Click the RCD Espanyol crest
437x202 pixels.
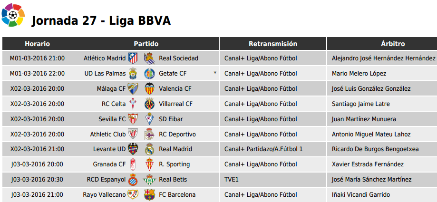[x=133, y=180]
